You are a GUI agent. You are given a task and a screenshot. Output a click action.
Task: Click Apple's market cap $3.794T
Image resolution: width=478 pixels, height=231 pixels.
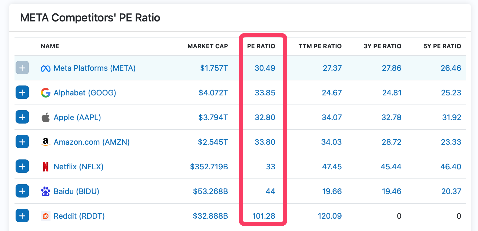pos(213,117)
